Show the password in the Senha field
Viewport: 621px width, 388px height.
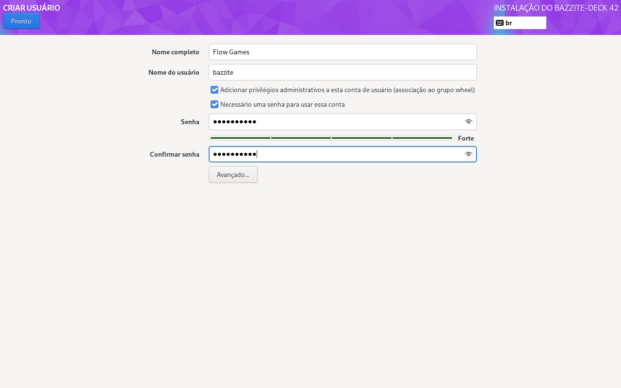click(x=468, y=122)
